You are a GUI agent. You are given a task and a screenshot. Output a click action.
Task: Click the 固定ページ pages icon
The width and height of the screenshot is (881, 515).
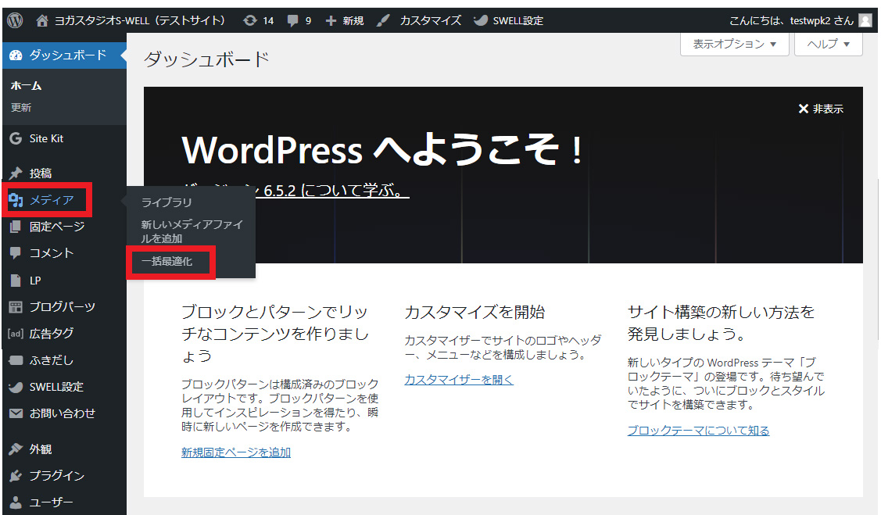pyautogui.click(x=16, y=227)
